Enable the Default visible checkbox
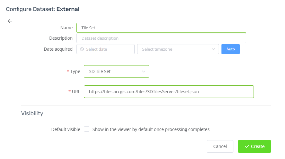The image size is (285, 159). pos(87,129)
